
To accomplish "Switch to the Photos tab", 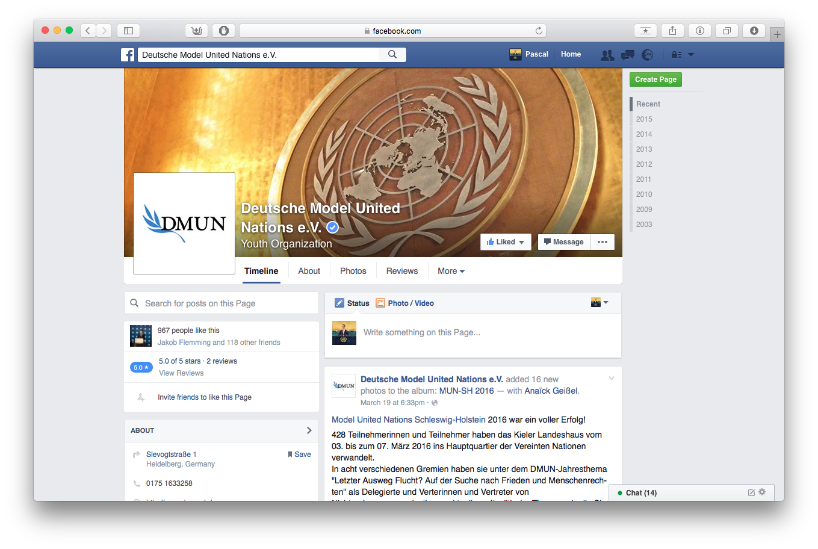I will tap(353, 271).
